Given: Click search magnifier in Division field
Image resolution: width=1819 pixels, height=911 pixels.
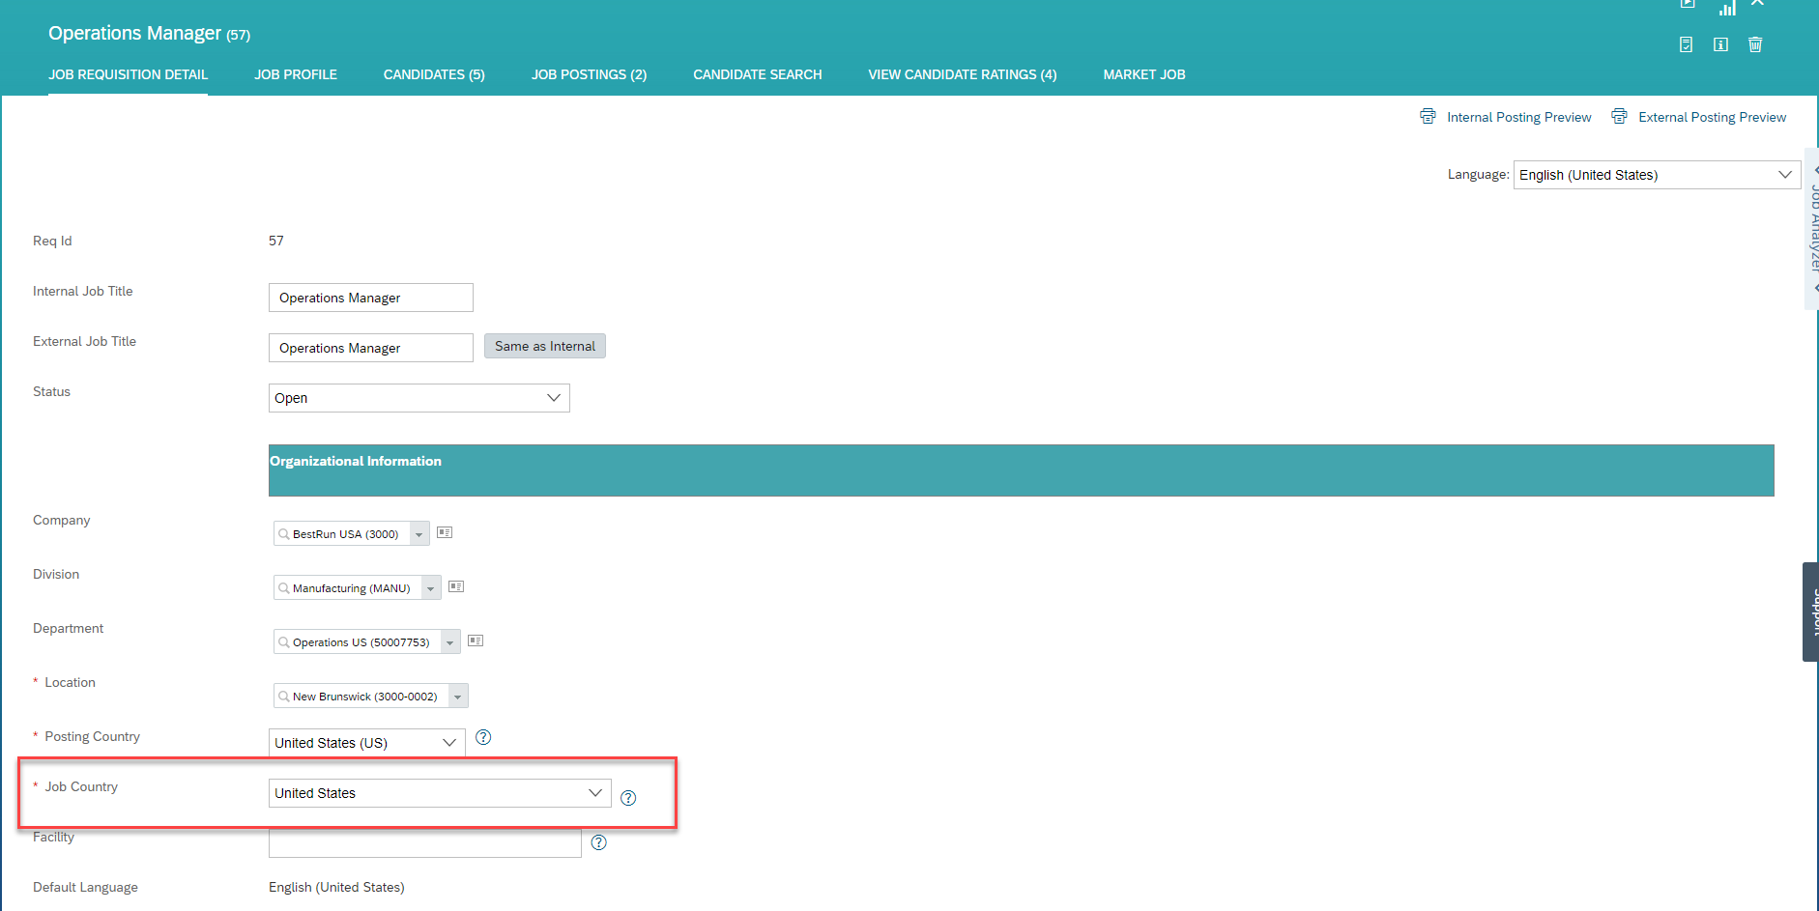Looking at the screenshot, I should 284,588.
